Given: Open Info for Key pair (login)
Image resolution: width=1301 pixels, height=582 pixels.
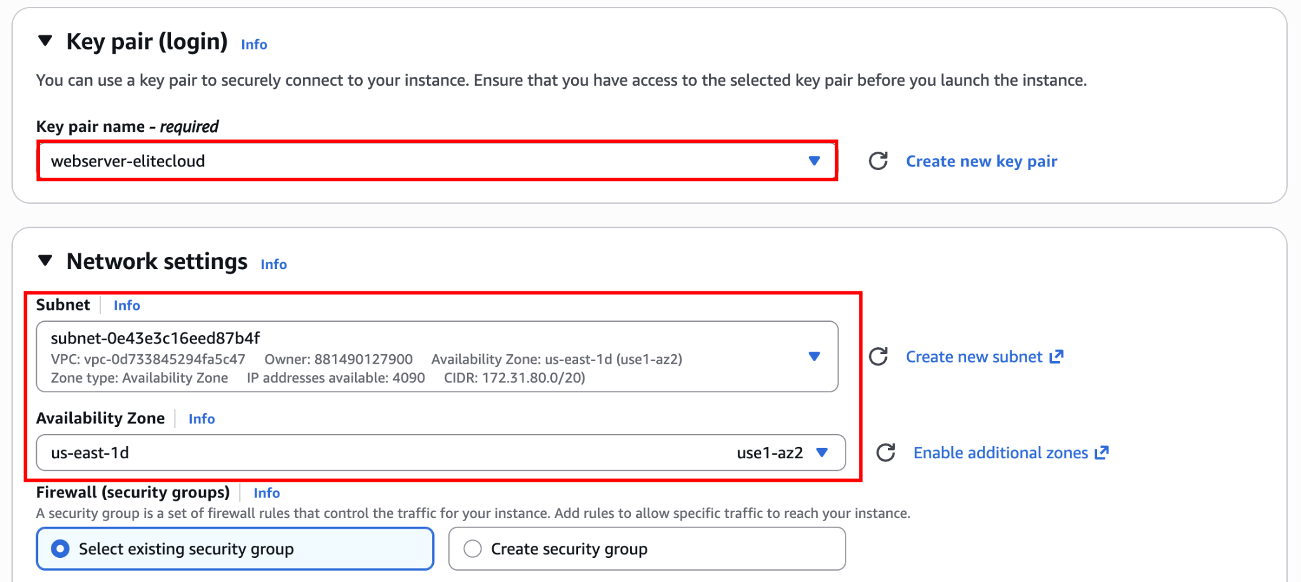Looking at the screenshot, I should pos(253,44).
